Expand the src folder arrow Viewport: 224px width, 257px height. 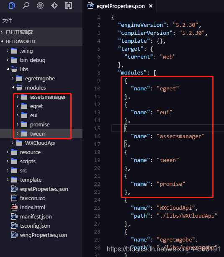click(8, 170)
